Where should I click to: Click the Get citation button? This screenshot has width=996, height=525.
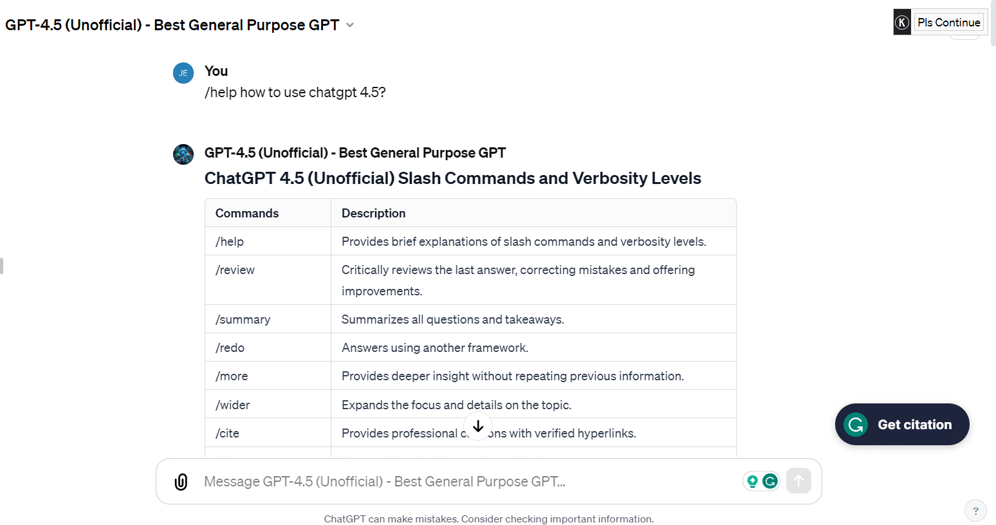pos(902,425)
